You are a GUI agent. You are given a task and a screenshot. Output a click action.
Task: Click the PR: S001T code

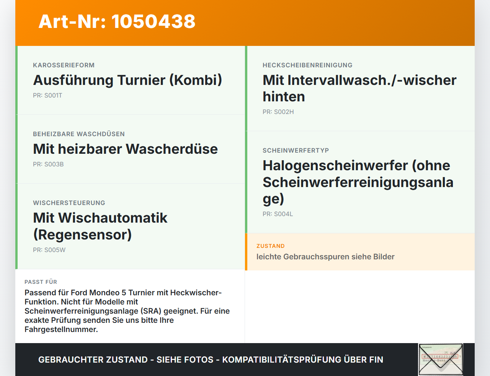(47, 96)
